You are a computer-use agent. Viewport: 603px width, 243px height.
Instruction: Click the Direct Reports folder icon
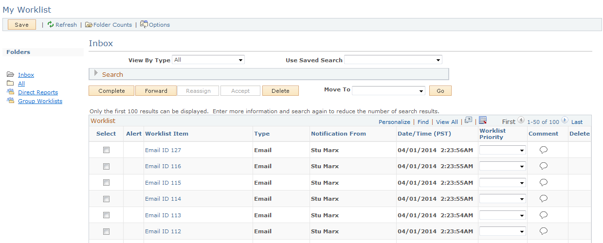10,92
